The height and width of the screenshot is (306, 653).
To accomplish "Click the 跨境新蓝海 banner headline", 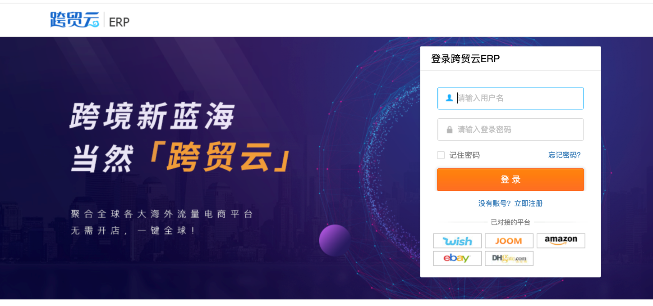I will 152,116.
